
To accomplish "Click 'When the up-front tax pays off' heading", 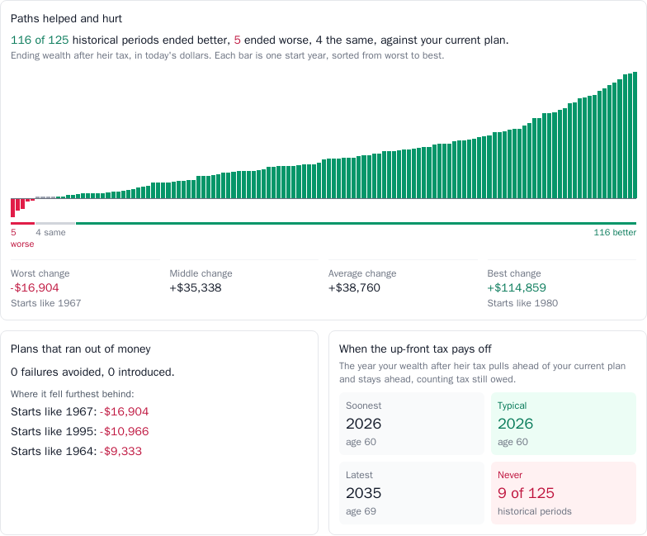I will coord(415,349).
